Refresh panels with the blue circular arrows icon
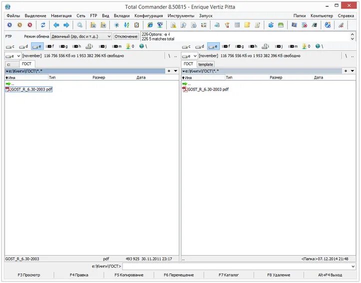The width and height of the screenshot is (361, 283). tap(43, 25)
